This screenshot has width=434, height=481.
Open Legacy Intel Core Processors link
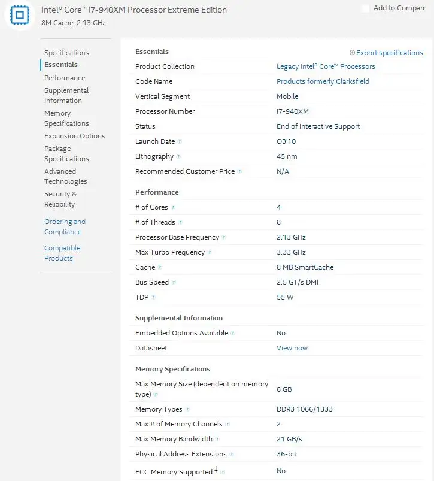pyautogui.click(x=326, y=66)
